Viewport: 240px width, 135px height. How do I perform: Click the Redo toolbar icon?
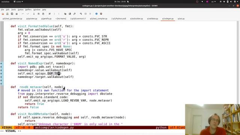coord(27,14)
